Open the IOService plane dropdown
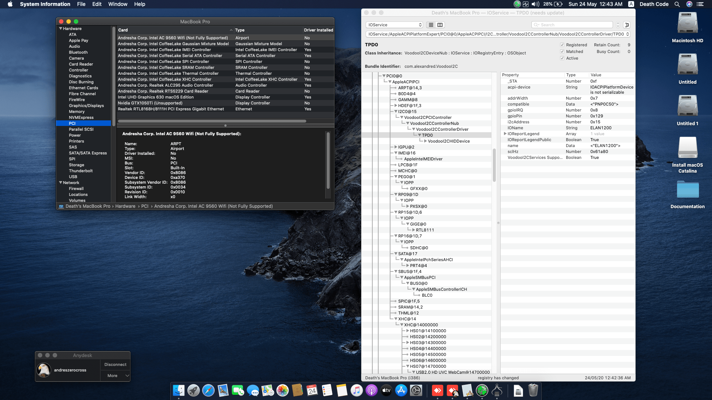This screenshot has height=400, width=712. point(394,25)
